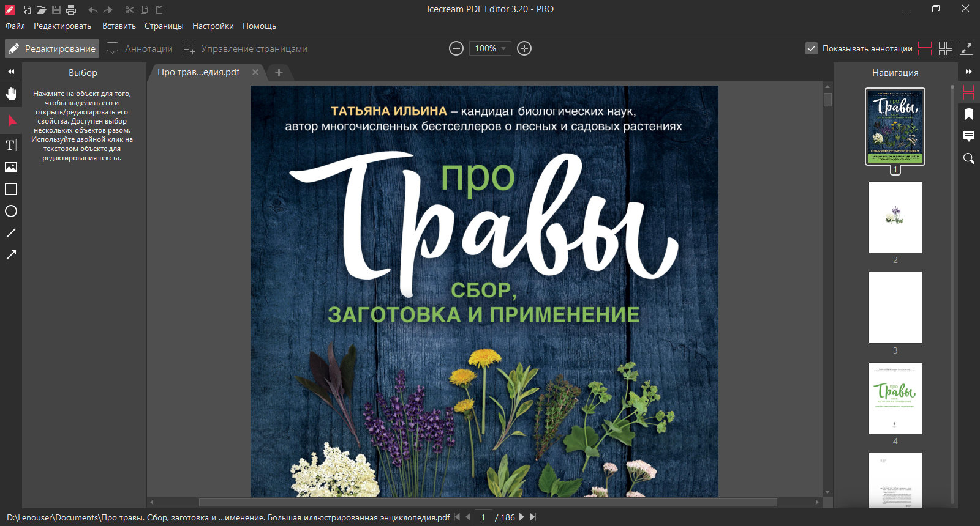Switch to the Аннотации mode tab
This screenshot has width=980, height=526.
coord(140,48)
